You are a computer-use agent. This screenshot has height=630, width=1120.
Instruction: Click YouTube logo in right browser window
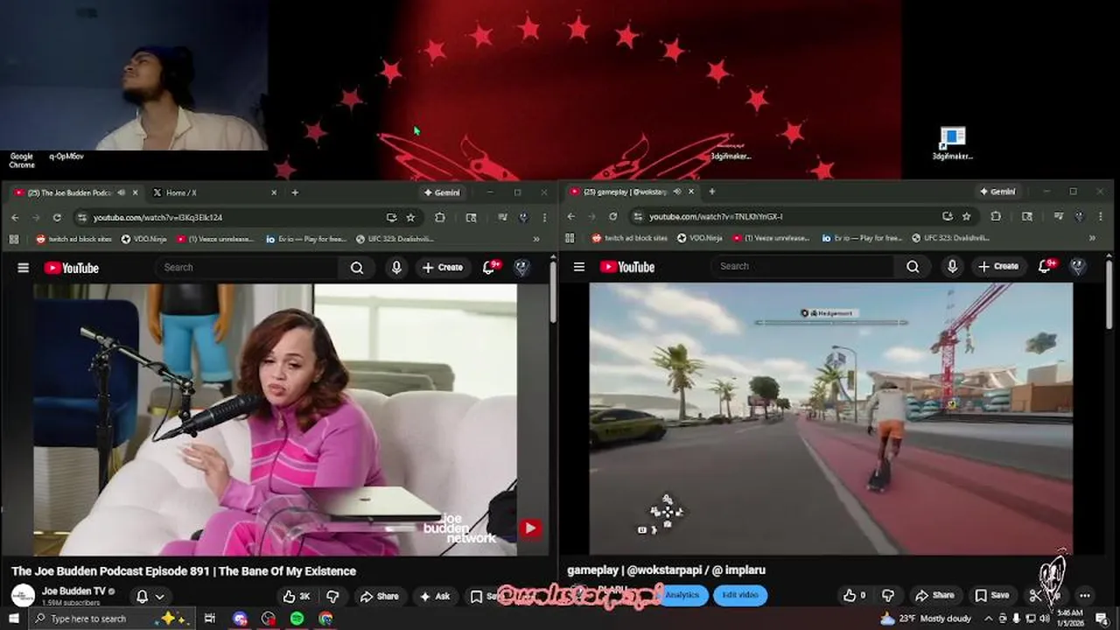tap(626, 266)
